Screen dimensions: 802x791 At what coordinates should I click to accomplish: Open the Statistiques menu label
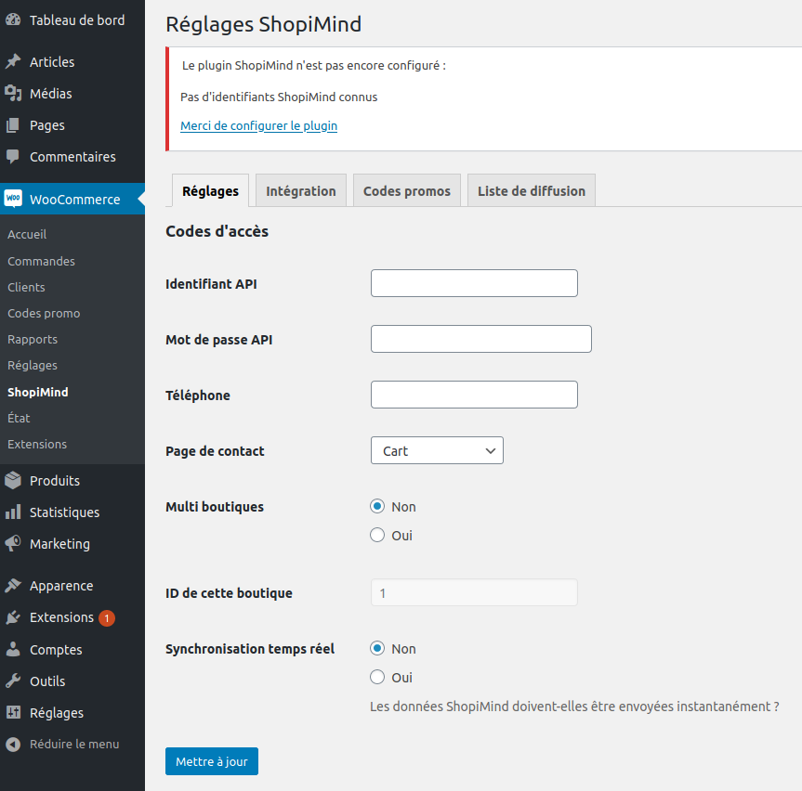(x=64, y=512)
